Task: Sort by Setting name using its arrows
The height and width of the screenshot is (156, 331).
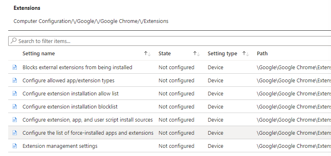Action: click(x=147, y=54)
